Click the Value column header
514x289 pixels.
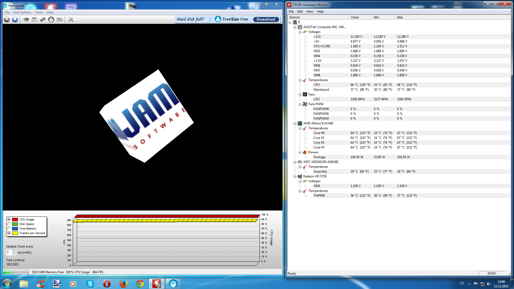coord(360,17)
